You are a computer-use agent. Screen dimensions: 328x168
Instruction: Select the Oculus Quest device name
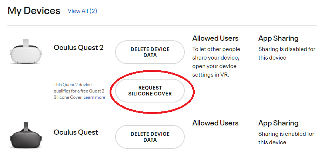76,132
